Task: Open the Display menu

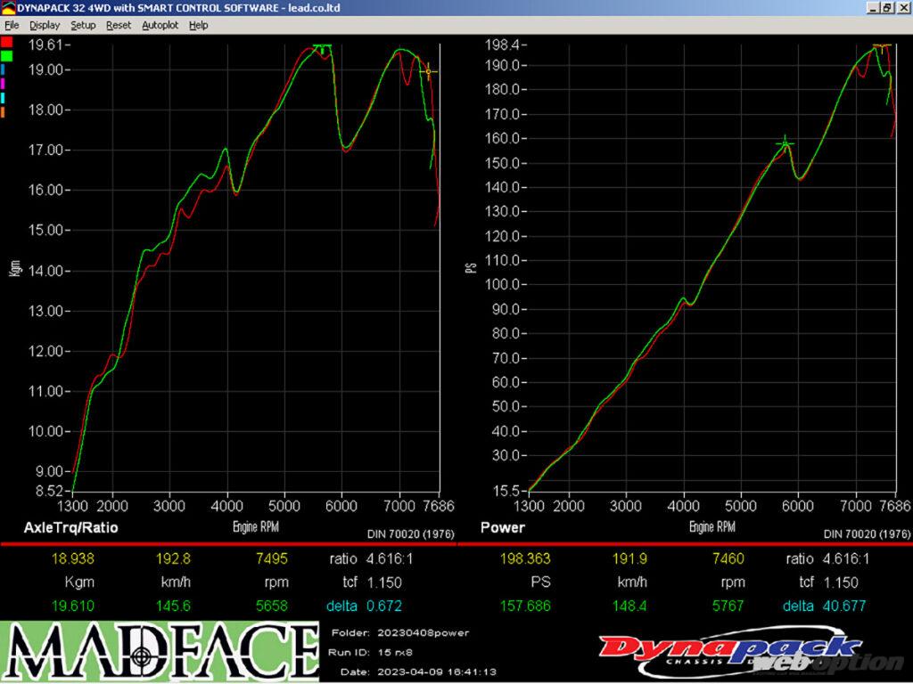Action: [45, 25]
